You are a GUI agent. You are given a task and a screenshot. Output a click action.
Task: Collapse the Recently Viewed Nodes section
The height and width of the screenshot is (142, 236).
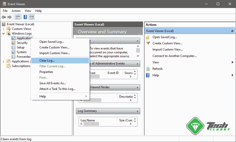click(137, 87)
